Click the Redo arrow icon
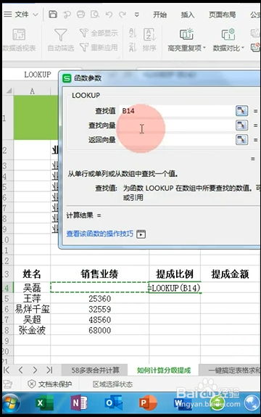This screenshot has width=261, height=417. coord(123,15)
